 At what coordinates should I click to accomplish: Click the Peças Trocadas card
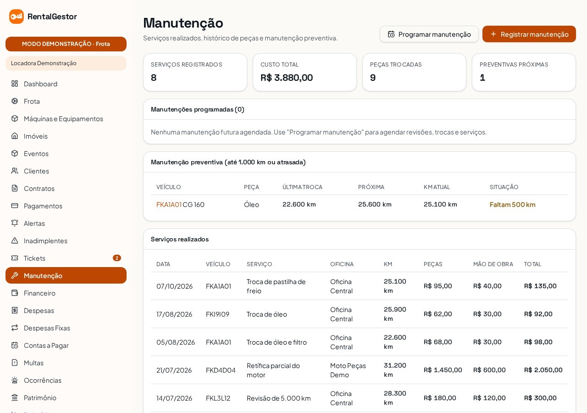tap(414, 72)
